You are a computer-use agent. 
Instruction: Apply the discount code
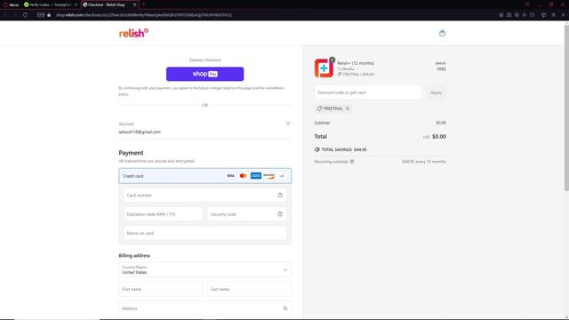point(436,92)
